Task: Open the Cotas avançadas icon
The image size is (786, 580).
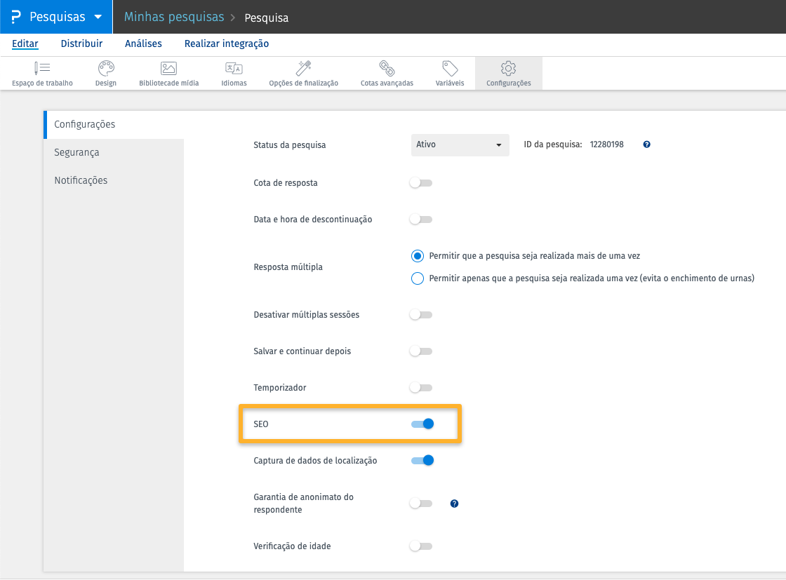Action: (x=387, y=69)
